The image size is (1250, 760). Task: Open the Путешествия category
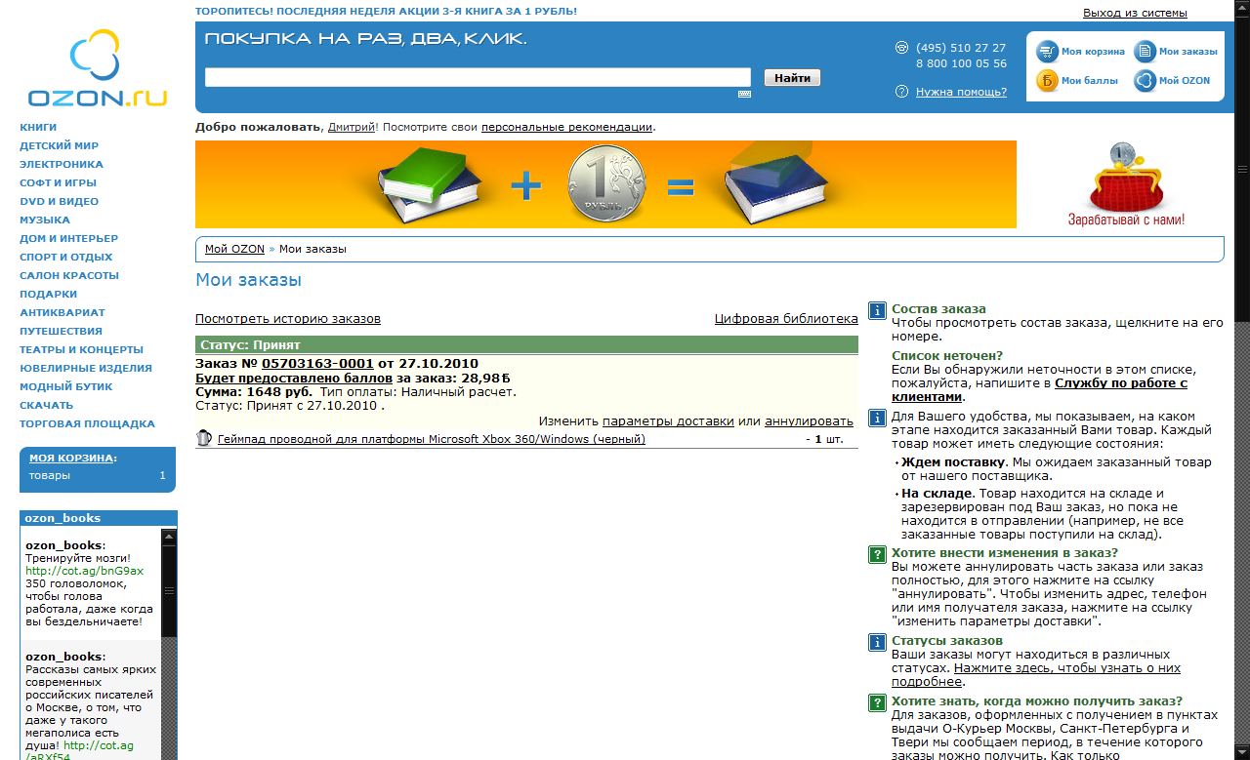[61, 331]
